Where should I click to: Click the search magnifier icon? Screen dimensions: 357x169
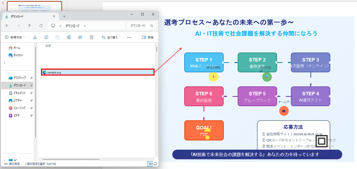(x=152, y=26)
